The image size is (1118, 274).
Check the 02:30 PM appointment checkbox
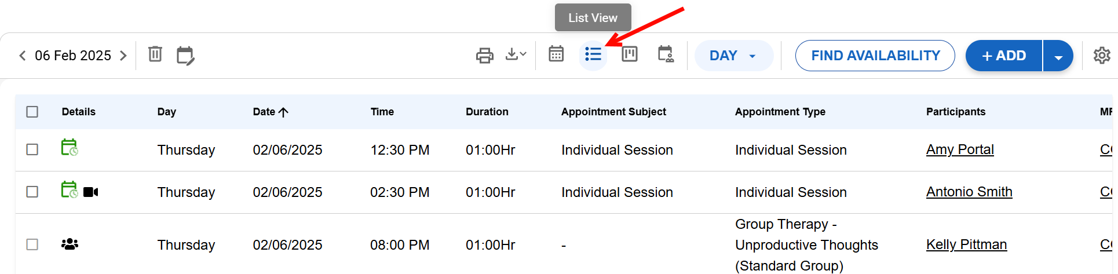32,192
